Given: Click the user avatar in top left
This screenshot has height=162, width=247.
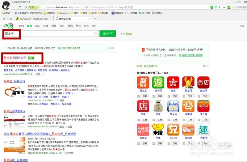Looking at the screenshot, I should 6,5.
